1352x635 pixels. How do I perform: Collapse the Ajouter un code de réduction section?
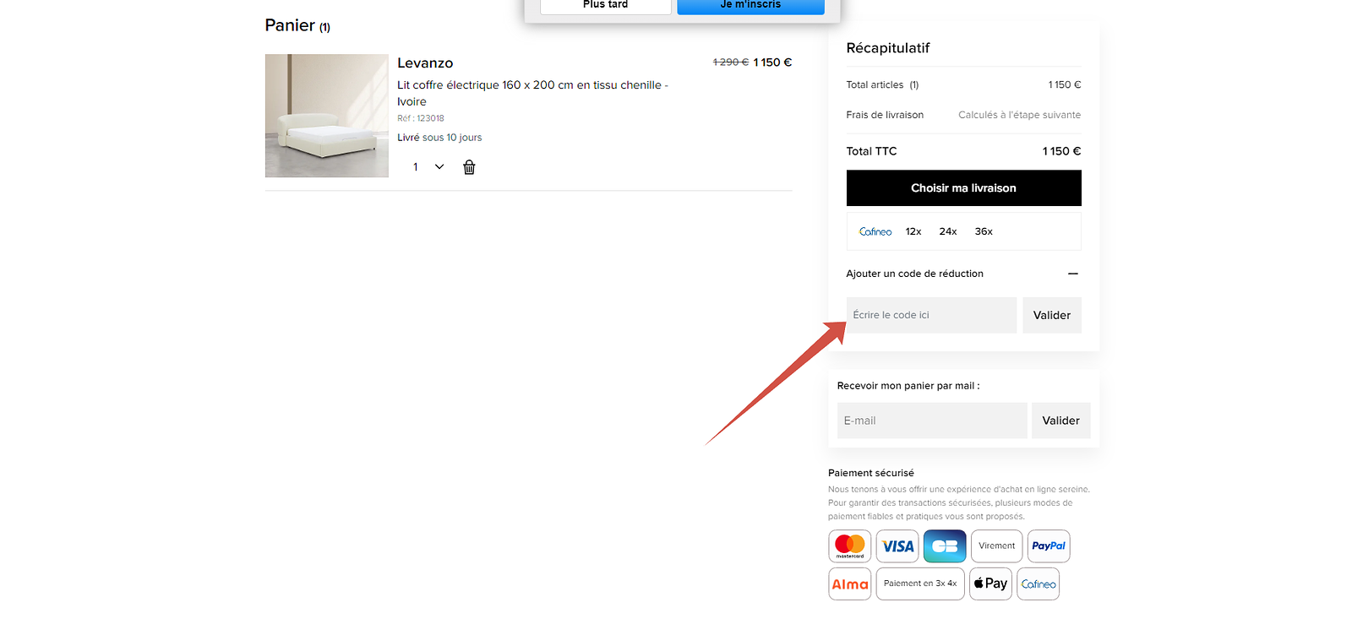click(x=1073, y=274)
